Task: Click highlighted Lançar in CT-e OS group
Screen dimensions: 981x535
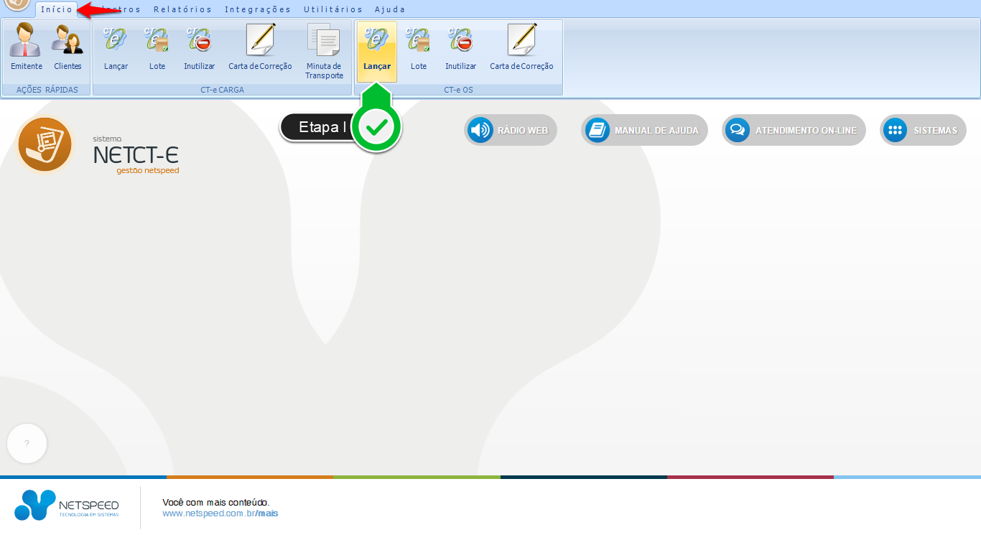Action: point(377,49)
